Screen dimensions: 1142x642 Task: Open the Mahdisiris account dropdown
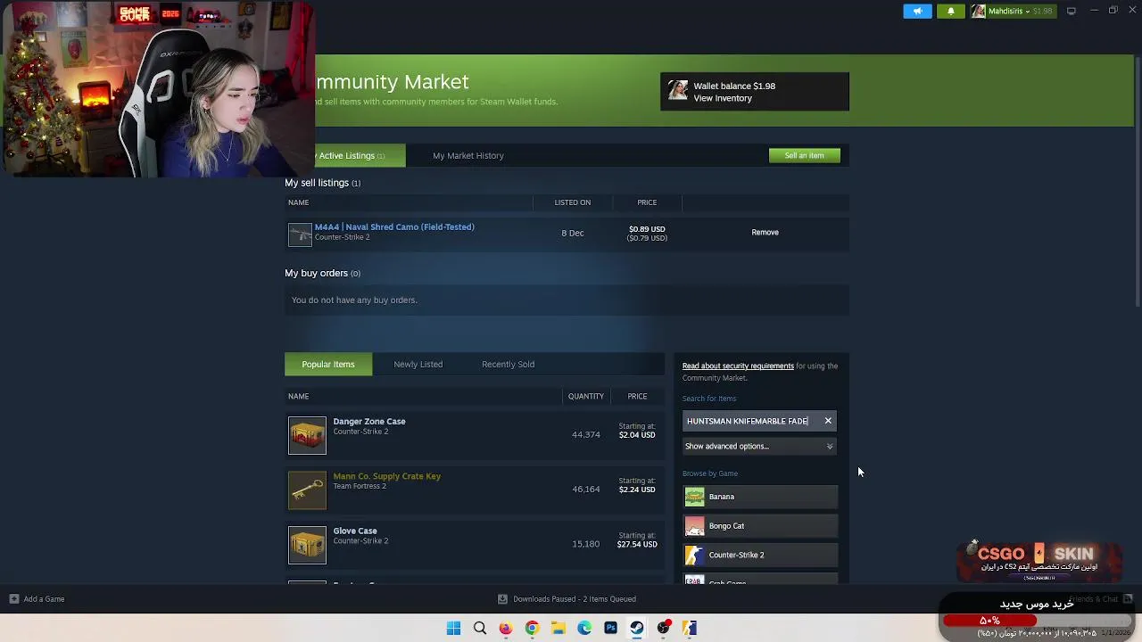[x=1012, y=11]
